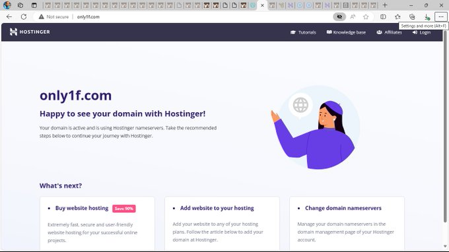Screen dimensions: 449x252
Task: Open the Tutorials link
Action: (x=303, y=32)
